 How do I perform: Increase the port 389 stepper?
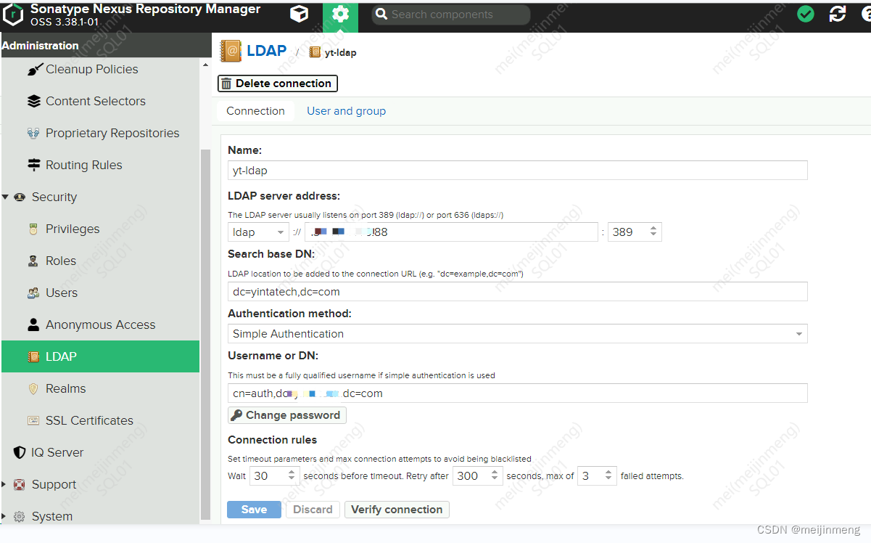tap(653, 228)
